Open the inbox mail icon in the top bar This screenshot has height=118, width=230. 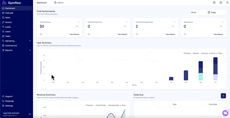click(x=221, y=3)
